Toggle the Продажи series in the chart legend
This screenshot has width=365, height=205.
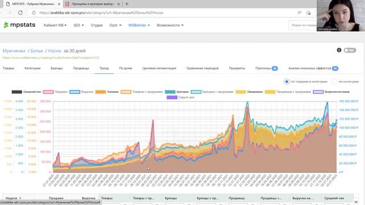pos(55,92)
